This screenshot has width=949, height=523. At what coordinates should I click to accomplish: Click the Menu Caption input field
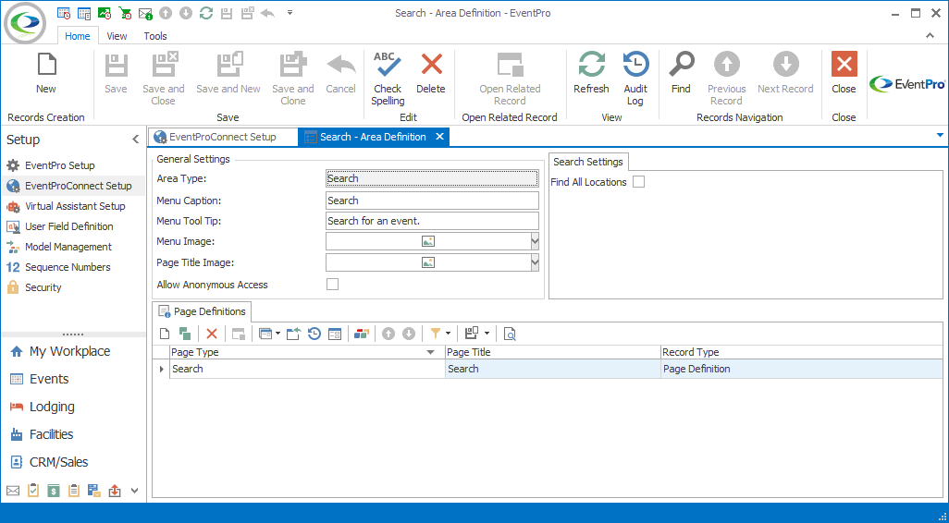(x=432, y=201)
